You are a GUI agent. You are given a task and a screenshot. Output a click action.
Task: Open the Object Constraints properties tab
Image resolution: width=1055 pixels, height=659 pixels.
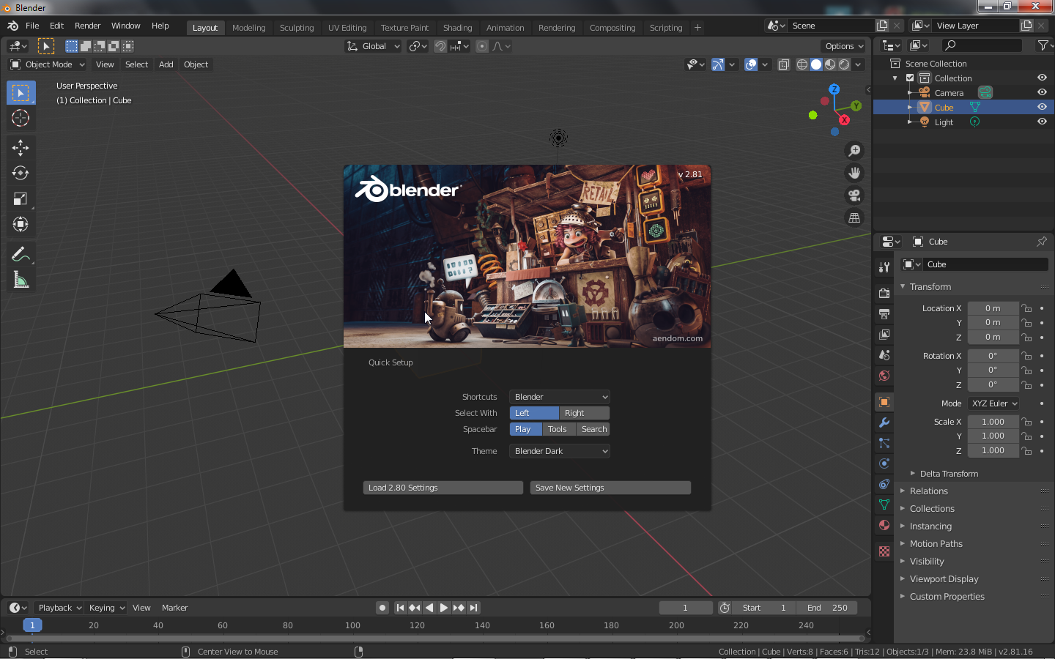[884, 484]
